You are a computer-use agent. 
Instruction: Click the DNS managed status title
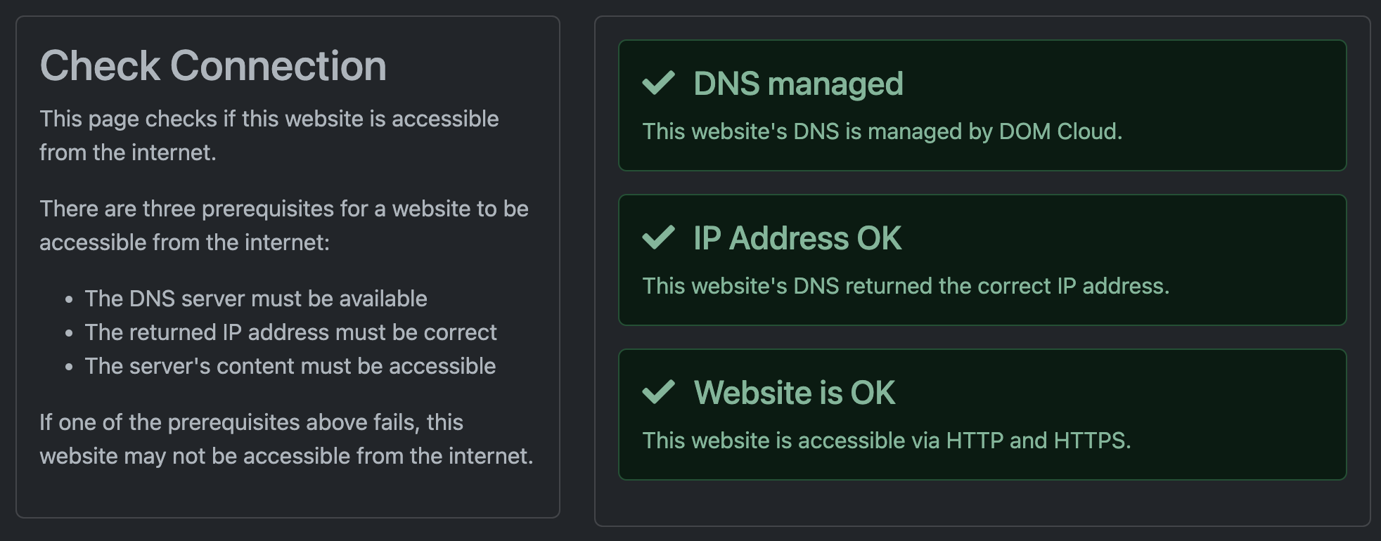point(798,84)
